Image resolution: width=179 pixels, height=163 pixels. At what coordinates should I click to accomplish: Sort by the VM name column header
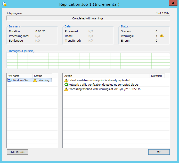(20, 76)
